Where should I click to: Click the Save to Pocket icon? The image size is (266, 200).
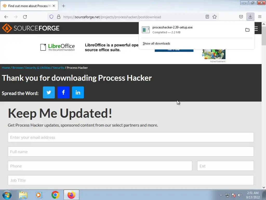[241, 17]
